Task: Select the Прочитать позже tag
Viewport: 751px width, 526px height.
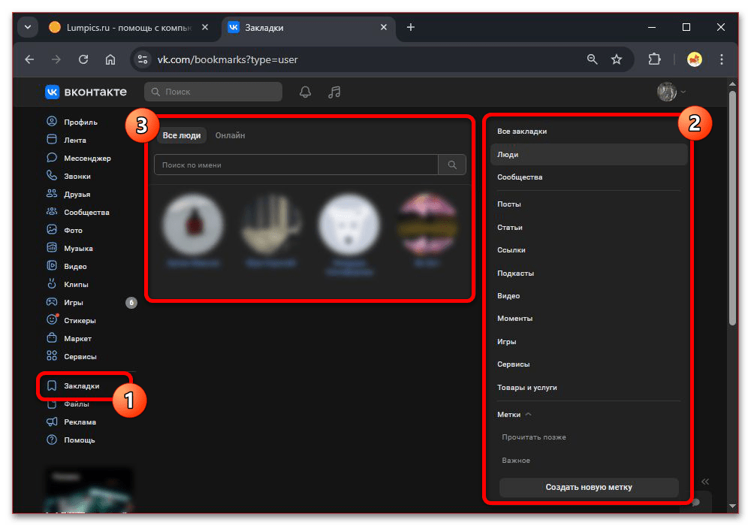Action: [x=534, y=437]
